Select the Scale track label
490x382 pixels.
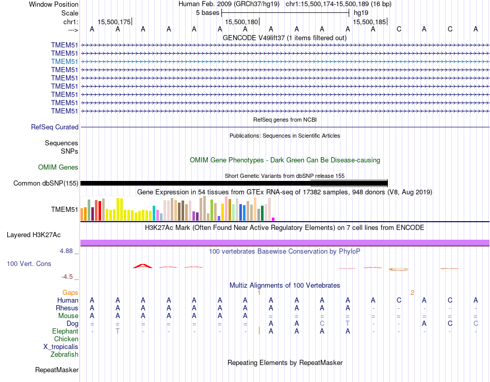(x=70, y=13)
